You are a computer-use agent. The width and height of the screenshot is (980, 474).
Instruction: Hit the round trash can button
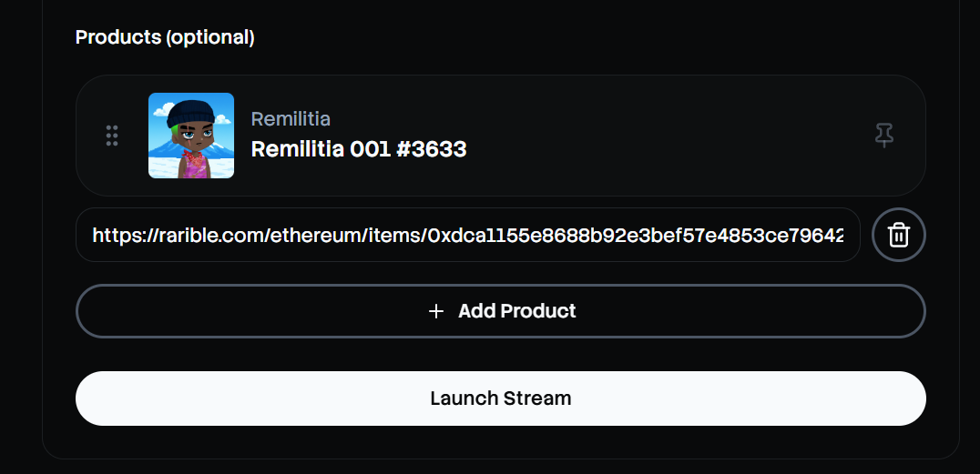(x=899, y=235)
